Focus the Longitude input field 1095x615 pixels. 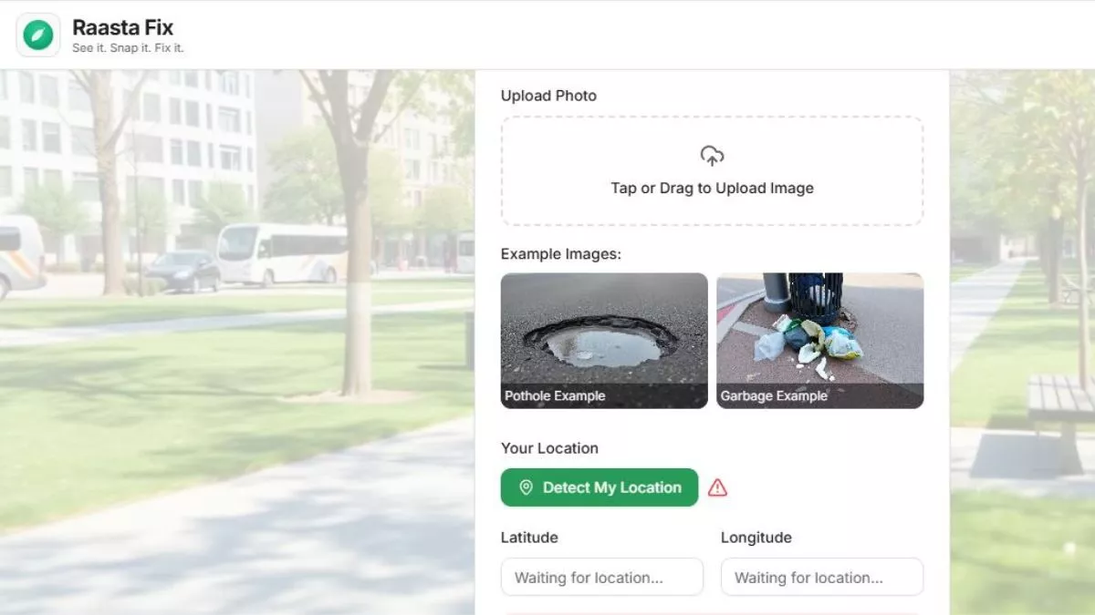[821, 578]
